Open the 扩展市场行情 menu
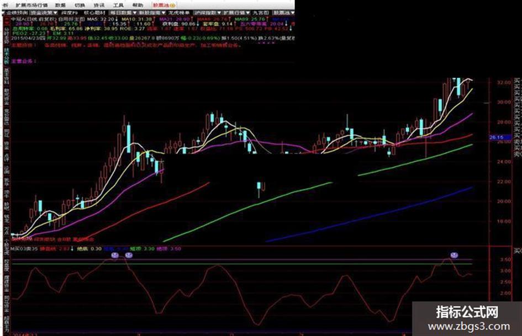 click(x=32, y=4)
